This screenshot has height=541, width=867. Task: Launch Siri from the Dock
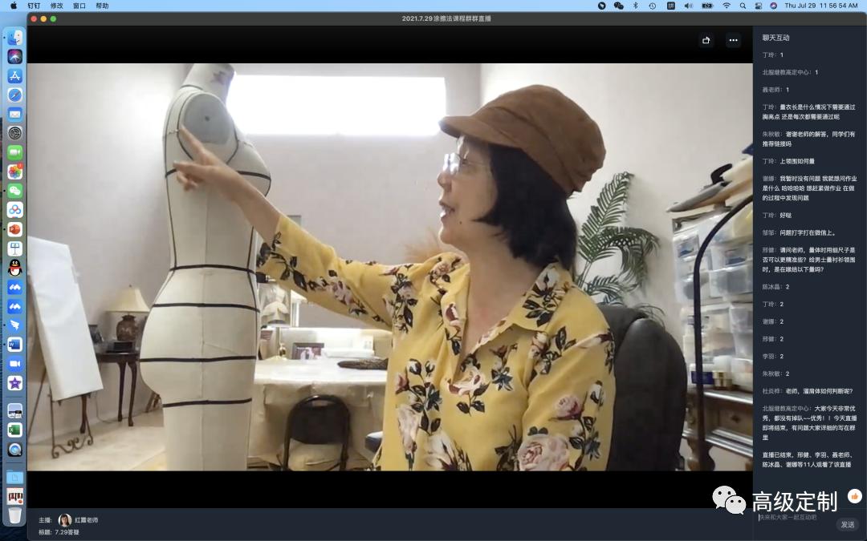15,56
